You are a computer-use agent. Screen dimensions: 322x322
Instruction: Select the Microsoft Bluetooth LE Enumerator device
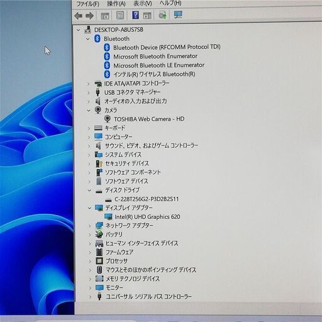158,65
